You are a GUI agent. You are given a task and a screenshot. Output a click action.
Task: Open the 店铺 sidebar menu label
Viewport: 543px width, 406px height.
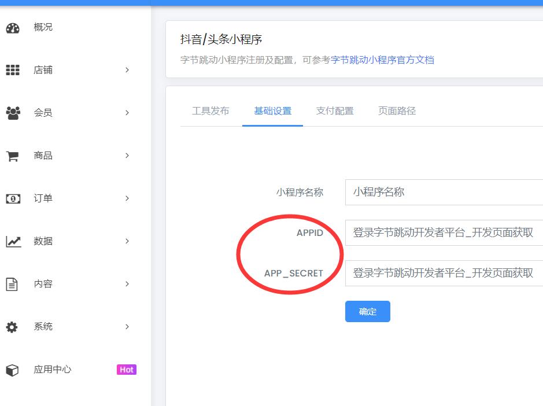(43, 70)
